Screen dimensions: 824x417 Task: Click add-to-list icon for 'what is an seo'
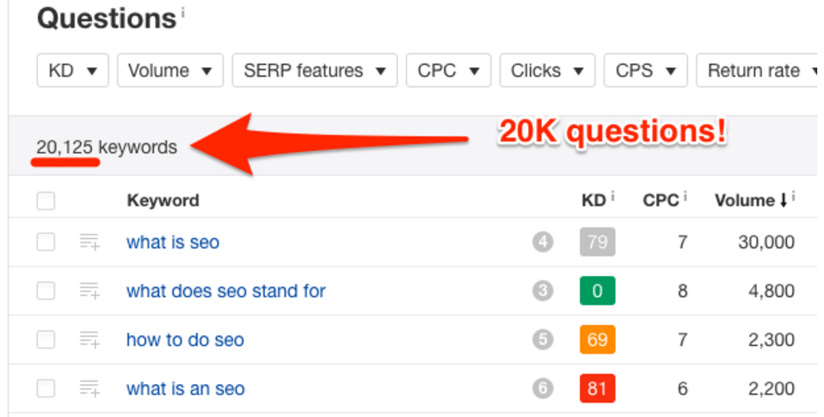click(x=89, y=389)
